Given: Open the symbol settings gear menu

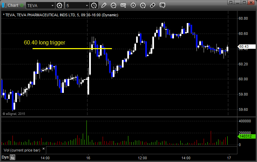Looking at the screenshot, I should (59, 5).
